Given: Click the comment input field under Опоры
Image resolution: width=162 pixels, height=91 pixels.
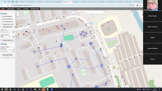Looking at the screenshot, I should (5, 51).
